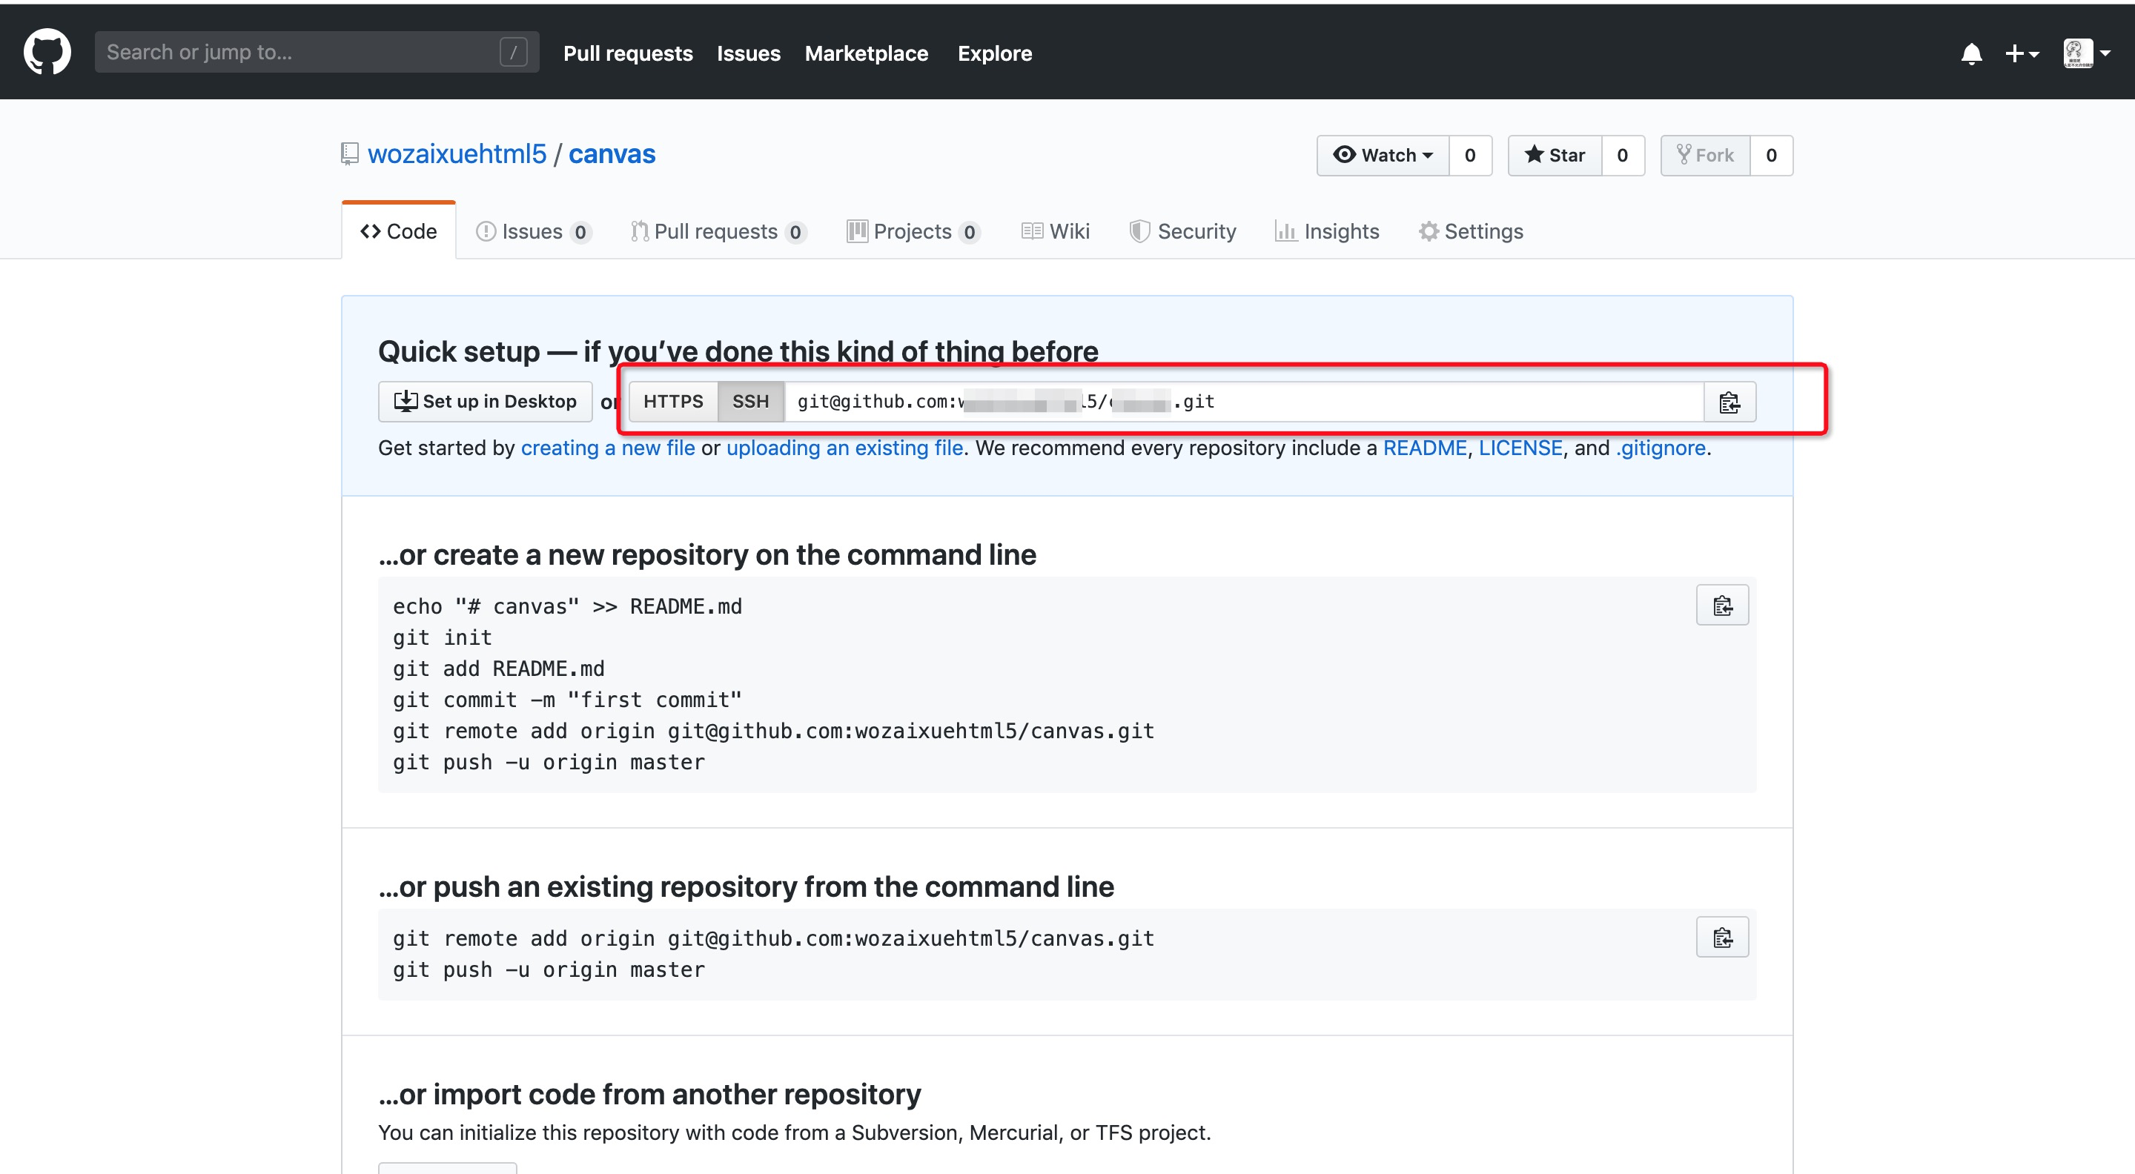Expand the Watch dropdown

click(x=1383, y=156)
